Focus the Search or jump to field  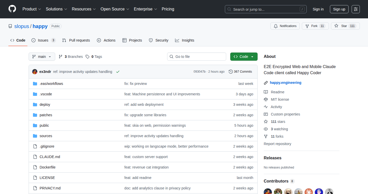266,9
